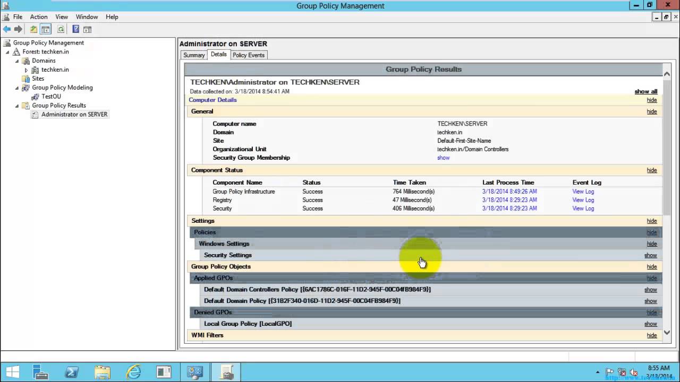Open Help from the toolbar question-mark icon
The height and width of the screenshot is (382, 680).
point(75,30)
